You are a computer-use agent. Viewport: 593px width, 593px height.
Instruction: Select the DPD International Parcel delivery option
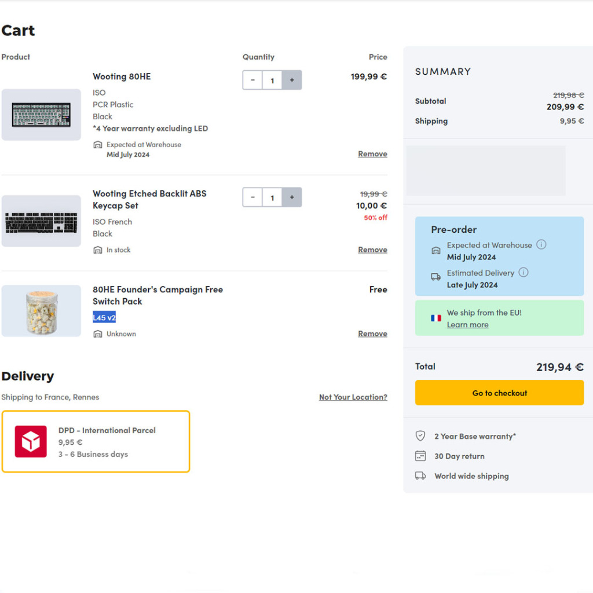pyautogui.click(x=96, y=441)
